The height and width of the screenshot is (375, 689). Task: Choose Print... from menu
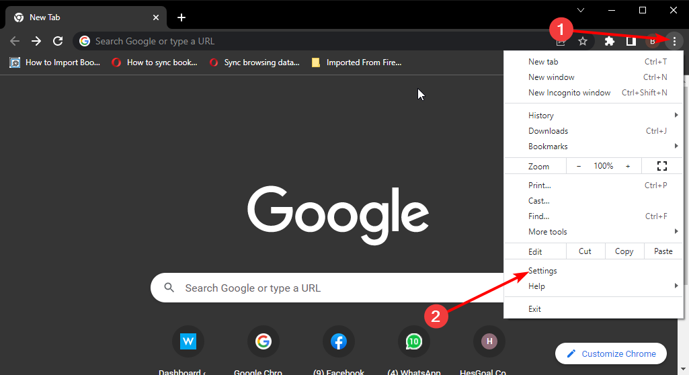click(593, 185)
